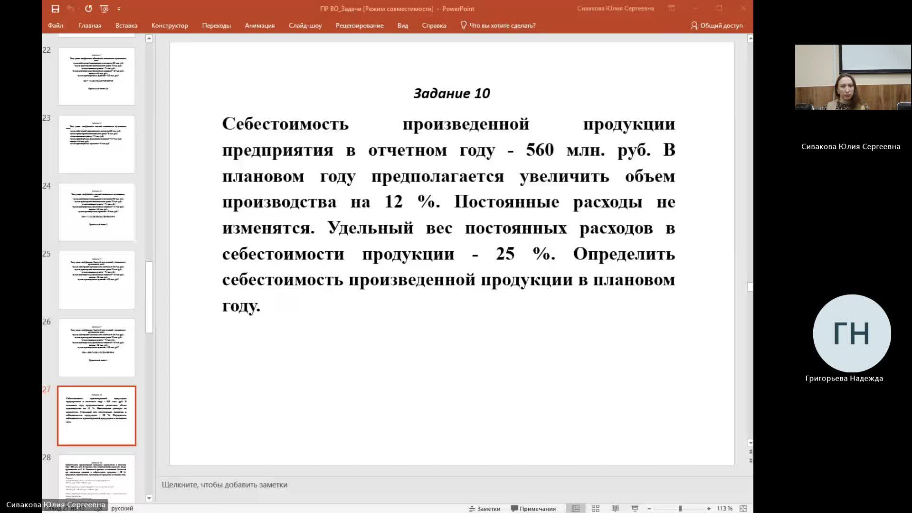
Task: Start Slide Show from status bar icon
Action: [635, 508]
